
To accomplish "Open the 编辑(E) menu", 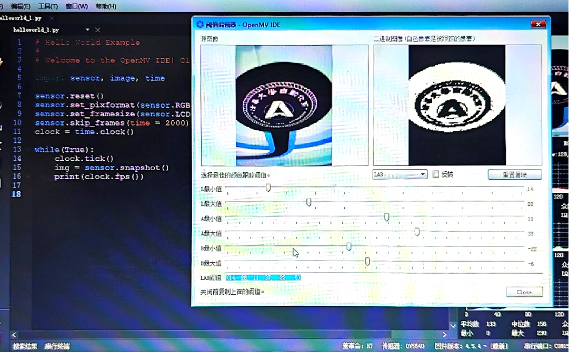I will pos(21,6).
